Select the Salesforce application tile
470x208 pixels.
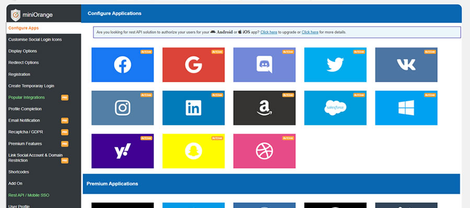[x=335, y=108]
